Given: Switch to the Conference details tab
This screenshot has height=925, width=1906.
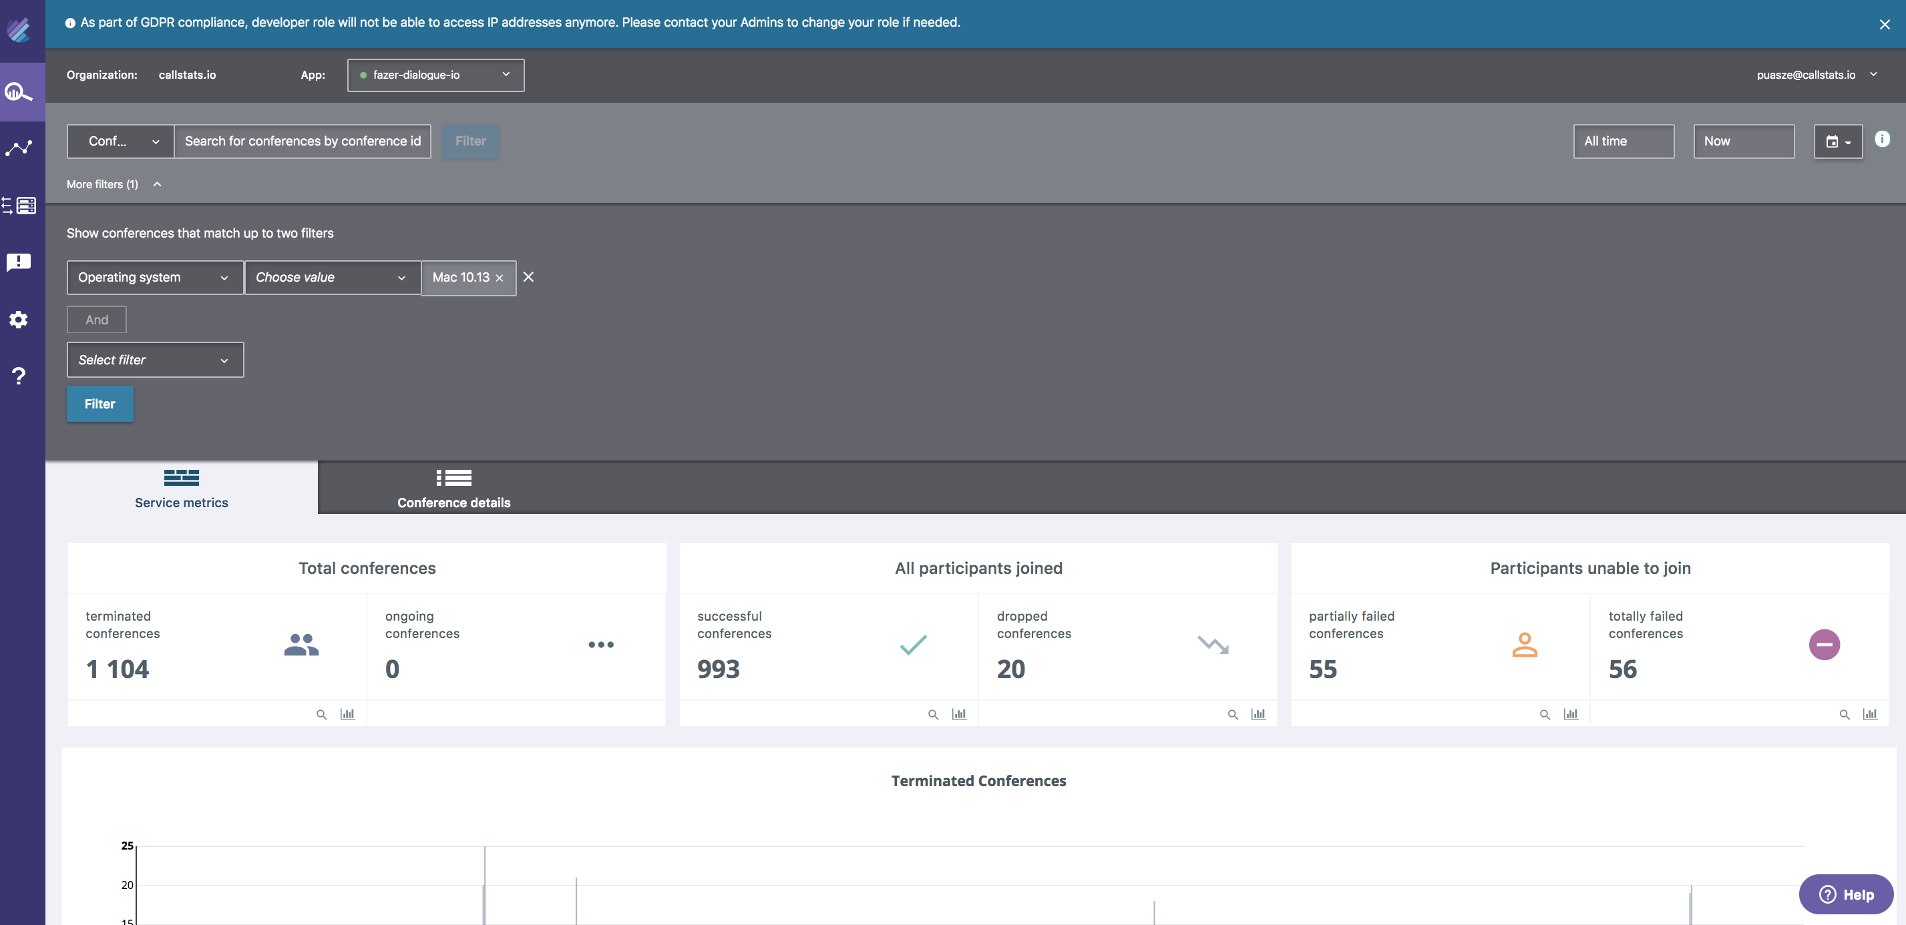Looking at the screenshot, I should 452,487.
